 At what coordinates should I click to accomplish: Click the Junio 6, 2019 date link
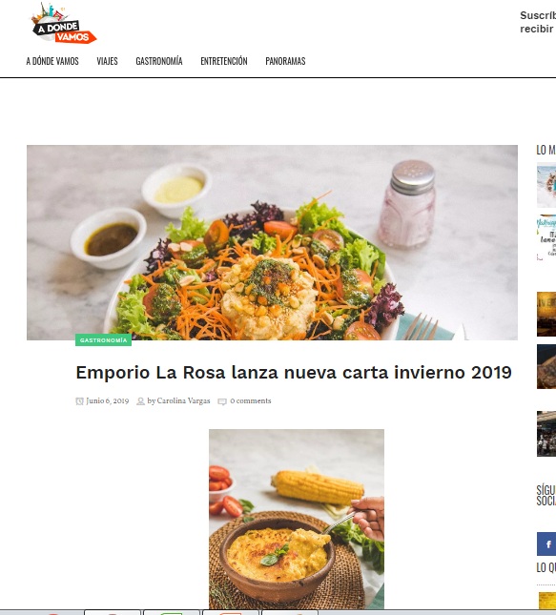coord(107,400)
